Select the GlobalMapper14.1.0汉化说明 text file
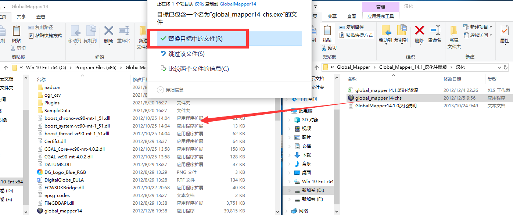 click(386, 106)
